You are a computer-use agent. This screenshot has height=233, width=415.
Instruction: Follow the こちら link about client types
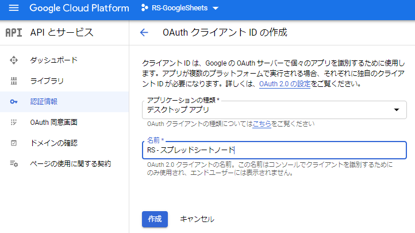262,124
